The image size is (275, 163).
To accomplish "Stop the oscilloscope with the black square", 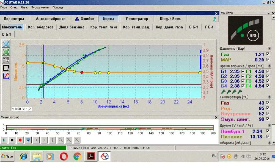I will [x=12, y=140].
